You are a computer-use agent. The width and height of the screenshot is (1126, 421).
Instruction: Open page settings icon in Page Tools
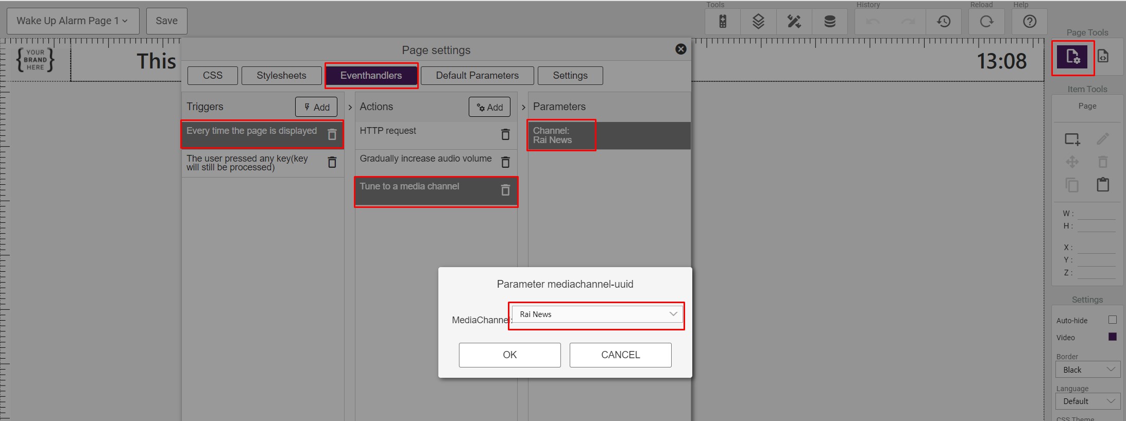coord(1072,57)
